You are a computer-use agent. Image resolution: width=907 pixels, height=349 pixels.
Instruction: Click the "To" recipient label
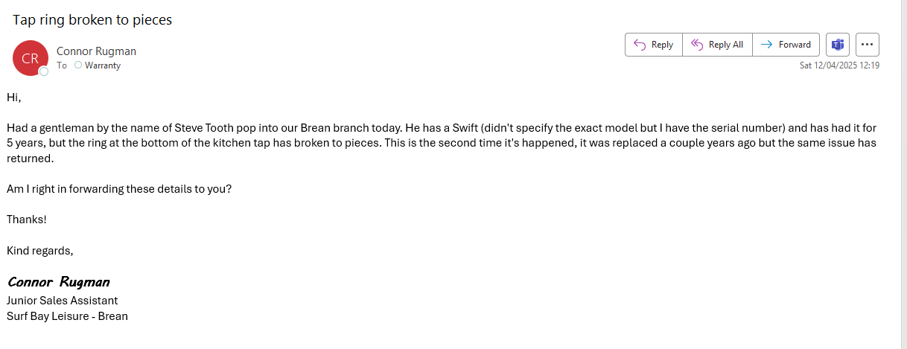(x=62, y=65)
